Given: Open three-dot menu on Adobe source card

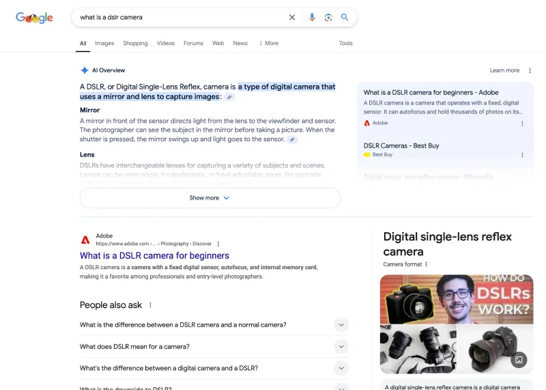Looking at the screenshot, I should pos(522,124).
